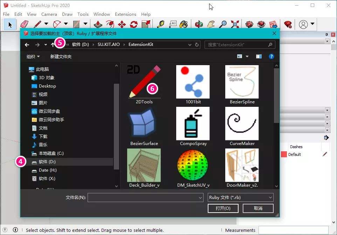Open the Extension Warehouse icon
This screenshot has height=235, width=337.
(261, 24)
